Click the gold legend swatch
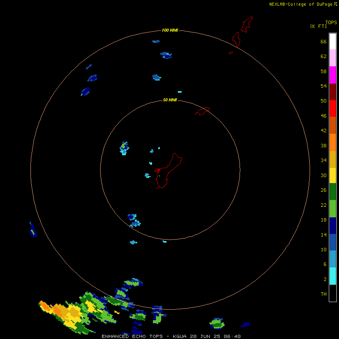The width and height of the screenshot is (339, 339). point(333,159)
